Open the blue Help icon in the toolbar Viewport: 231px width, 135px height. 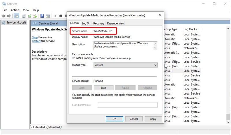point(42,16)
